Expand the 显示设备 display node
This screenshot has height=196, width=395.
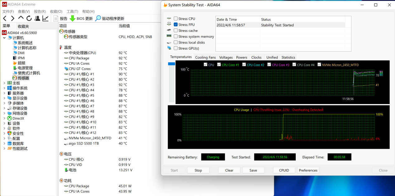(4, 98)
